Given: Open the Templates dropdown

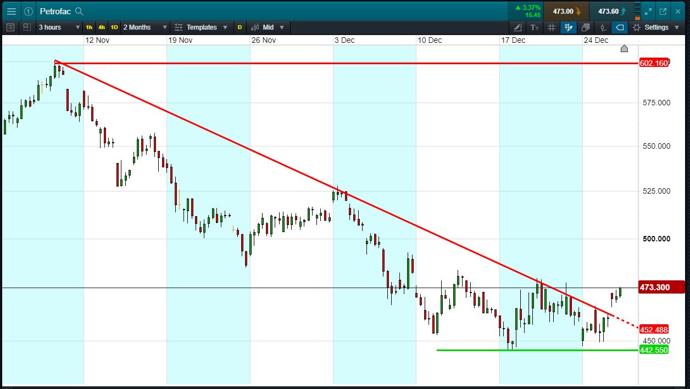Looking at the screenshot, I should (201, 27).
